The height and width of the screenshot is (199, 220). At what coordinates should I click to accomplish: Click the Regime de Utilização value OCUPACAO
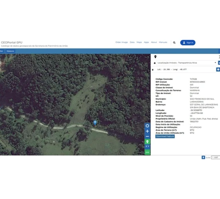[x=195, y=127]
